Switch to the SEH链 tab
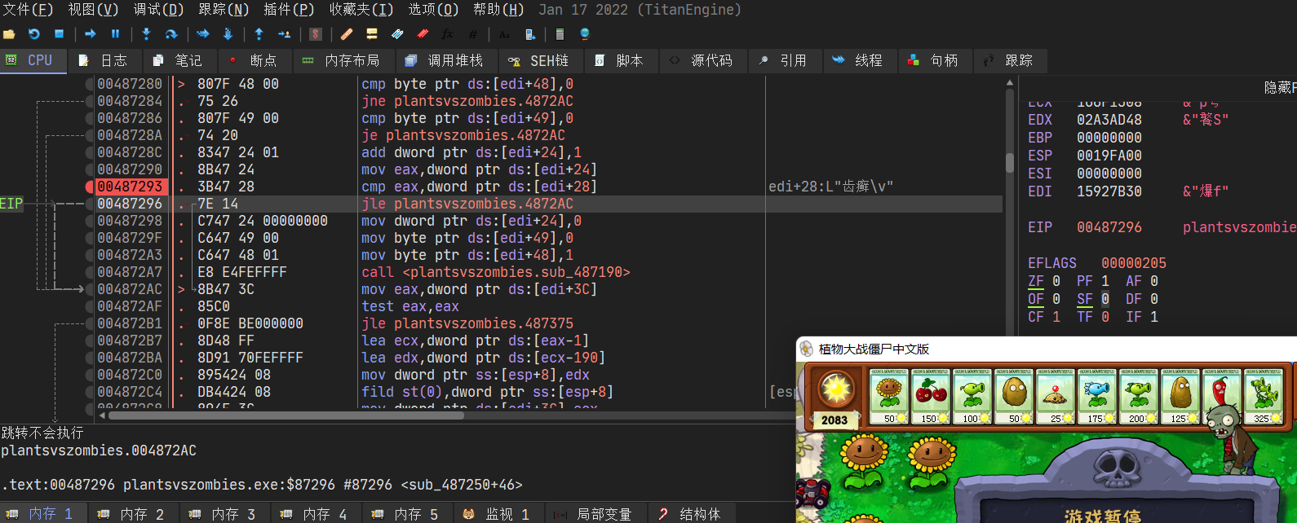Image resolution: width=1297 pixels, height=523 pixels. coord(539,60)
